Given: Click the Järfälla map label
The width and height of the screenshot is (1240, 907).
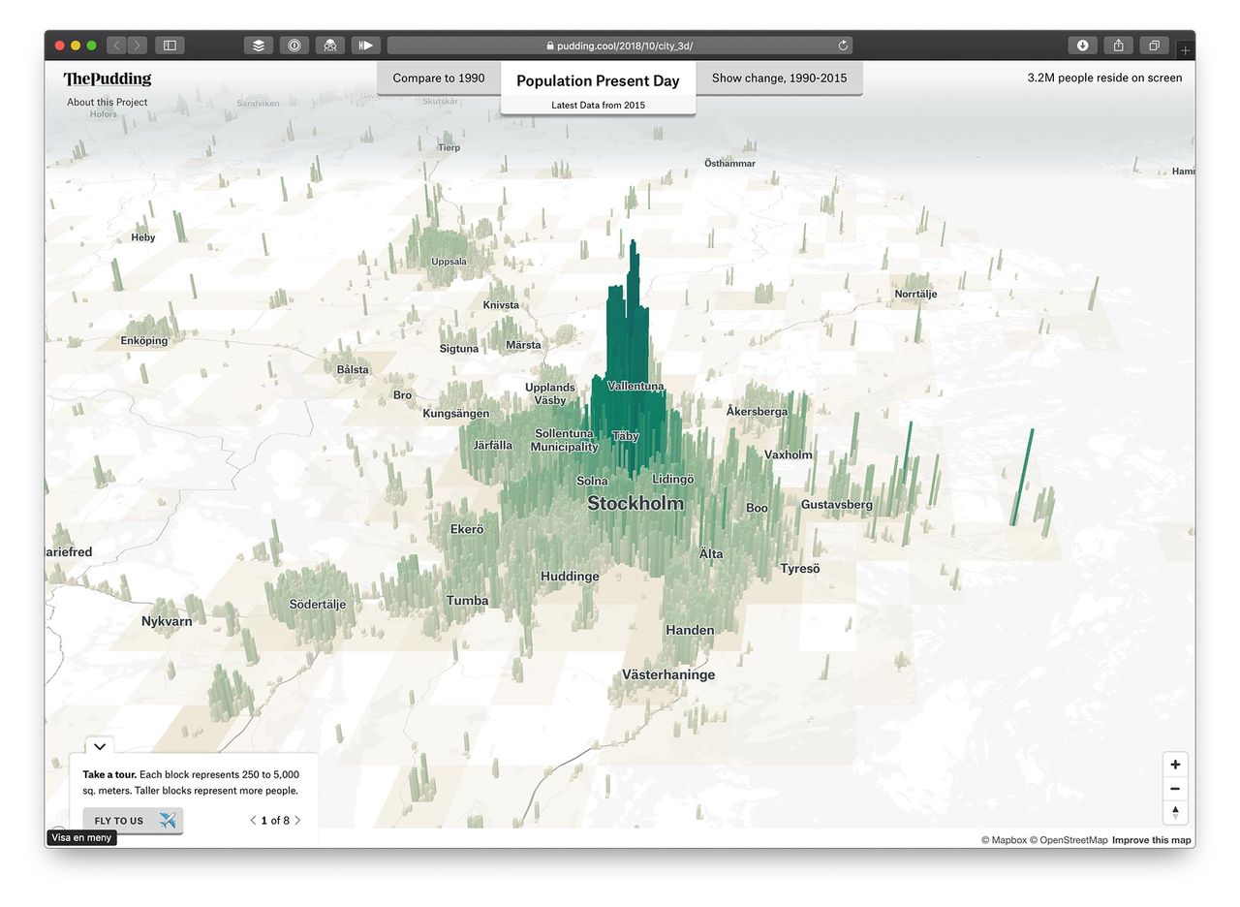Looking at the screenshot, I should 493,446.
